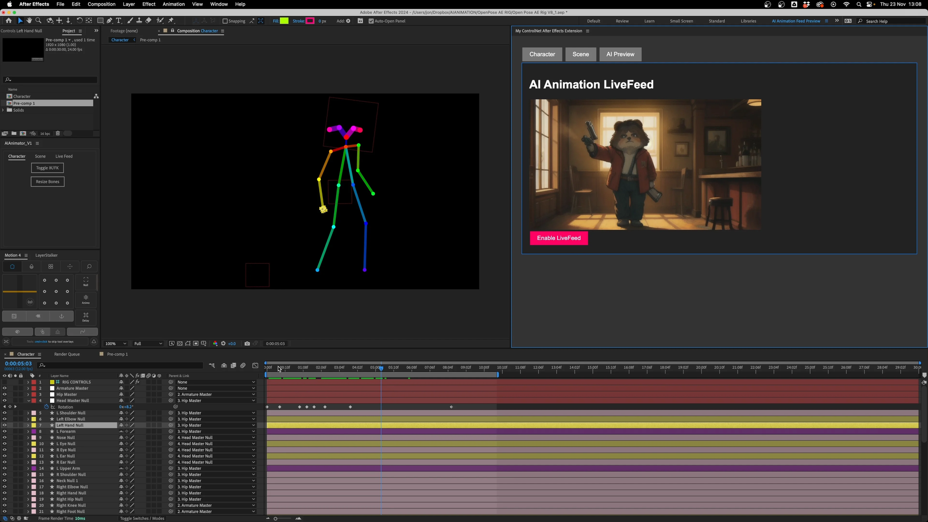This screenshot has width=928, height=522.
Task: Switch to the Render Queue tab
Action: (67, 354)
